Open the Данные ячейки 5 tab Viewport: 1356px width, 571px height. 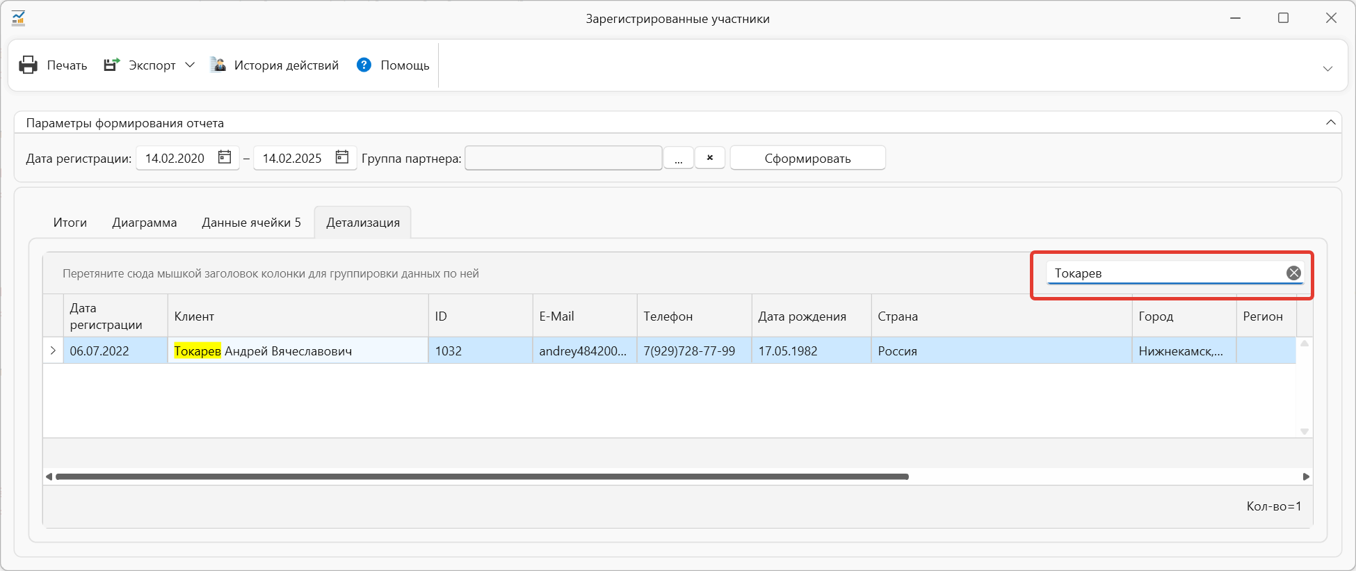[x=251, y=223]
